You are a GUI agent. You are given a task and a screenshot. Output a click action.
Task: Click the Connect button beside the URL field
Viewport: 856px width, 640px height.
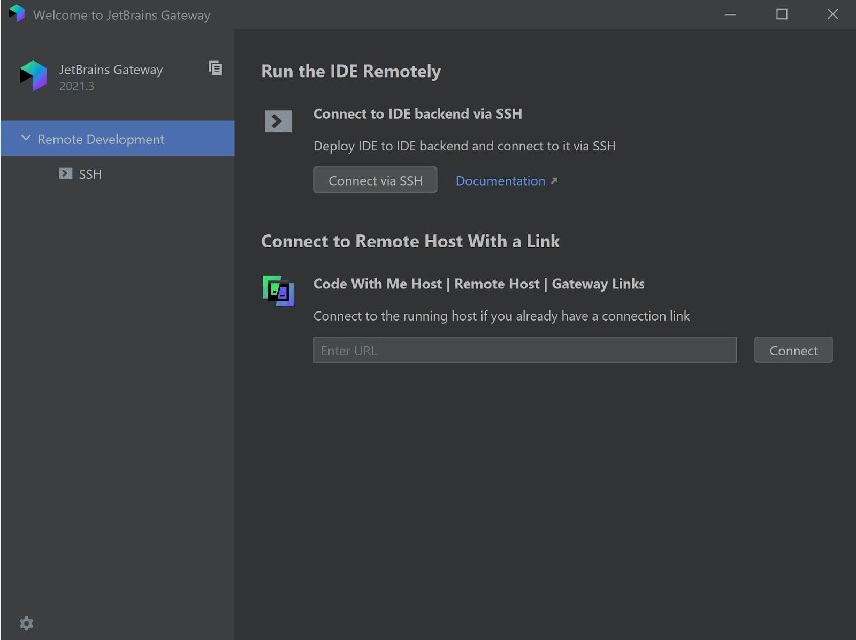[793, 350]
